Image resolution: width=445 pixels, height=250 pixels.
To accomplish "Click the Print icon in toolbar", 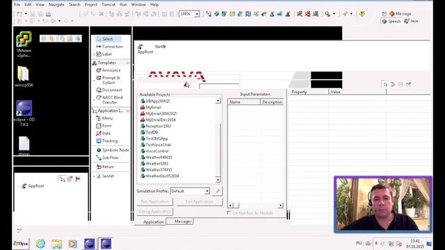I will (48, 14).
